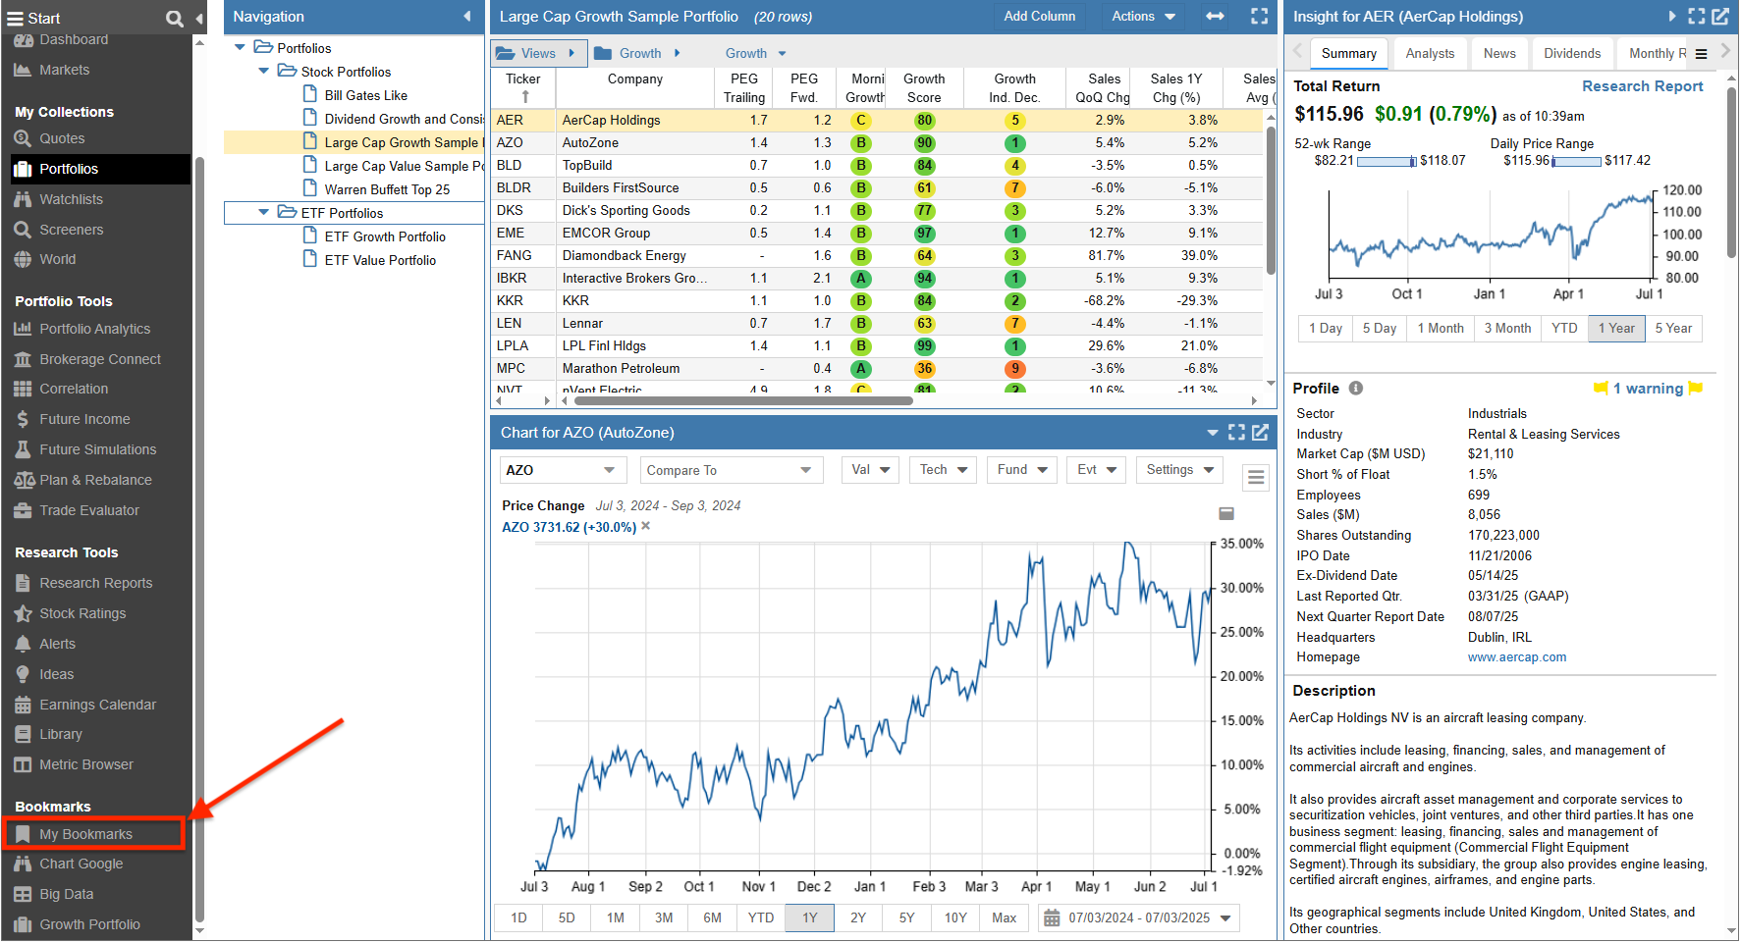Open the Actions dropdown
The height and width of the screenshot is (943, 1741).
[1143, 17]
